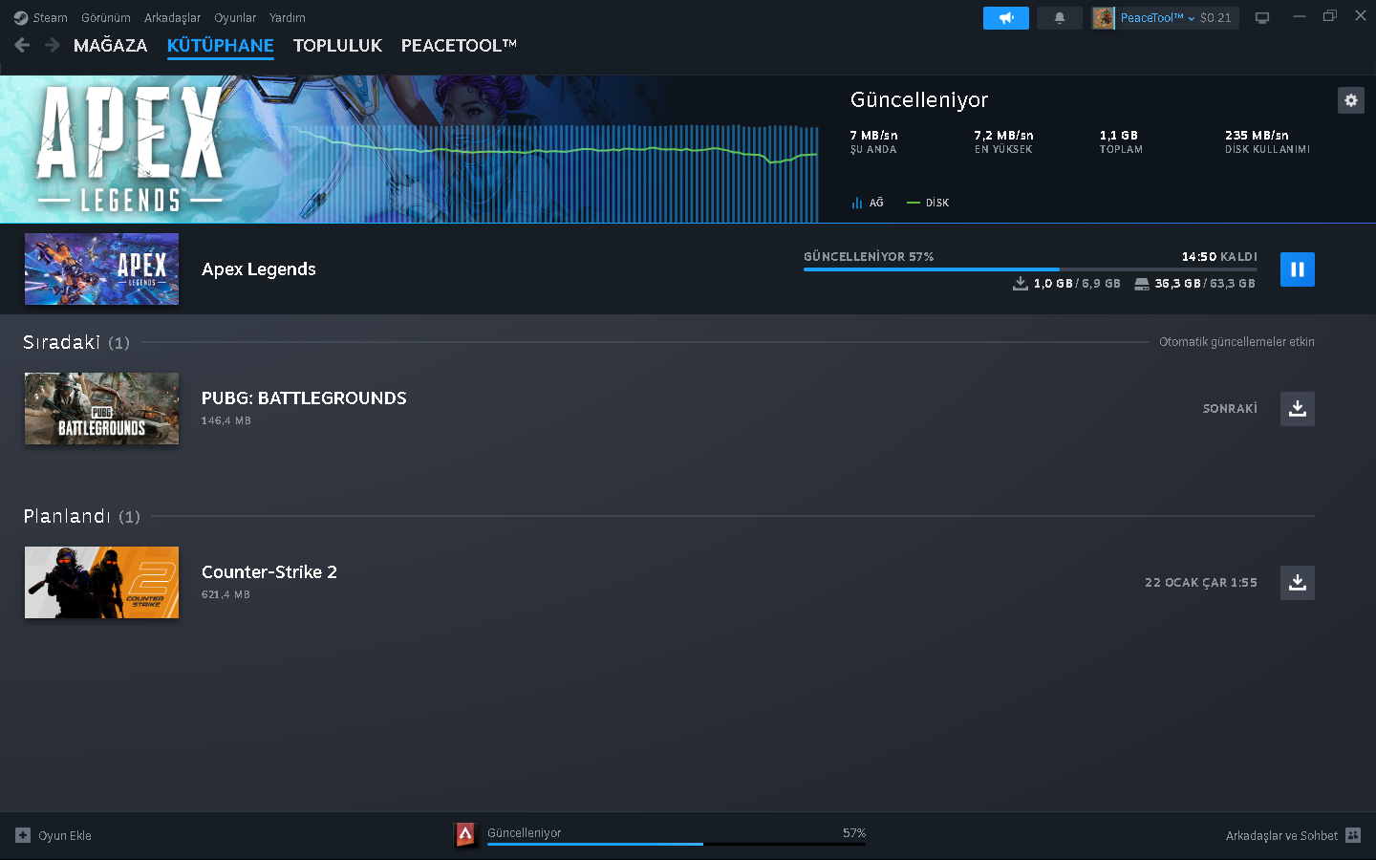Click the 146,4 MB size under PUBG

coord(226,420)
